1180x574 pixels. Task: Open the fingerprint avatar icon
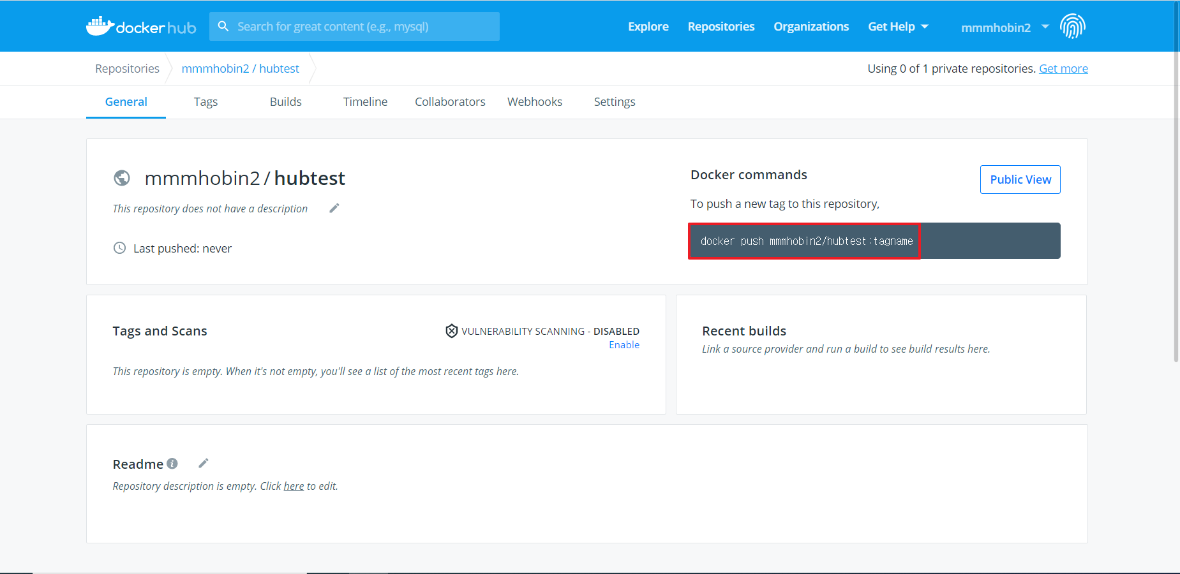tap(1073, 26)
